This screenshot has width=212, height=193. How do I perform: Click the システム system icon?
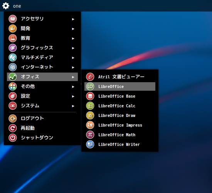click(x=13, y=106)
